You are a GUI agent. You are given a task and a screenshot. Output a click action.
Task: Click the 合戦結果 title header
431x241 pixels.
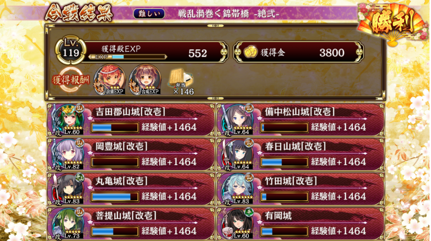[x=79, y=13]
